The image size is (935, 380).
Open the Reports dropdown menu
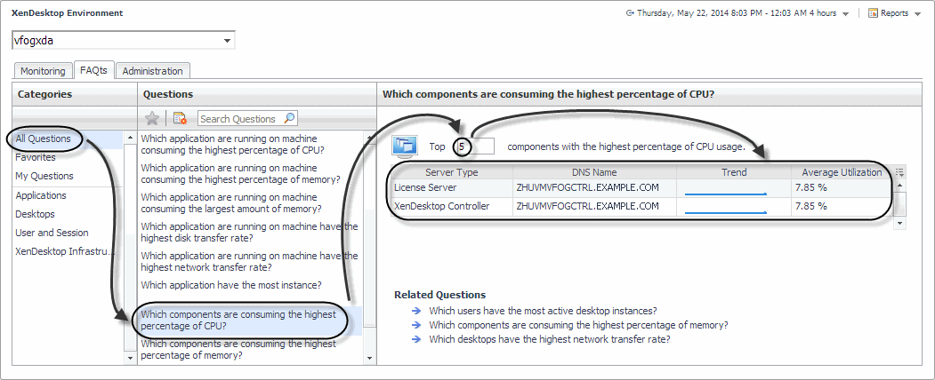(917, 14)
